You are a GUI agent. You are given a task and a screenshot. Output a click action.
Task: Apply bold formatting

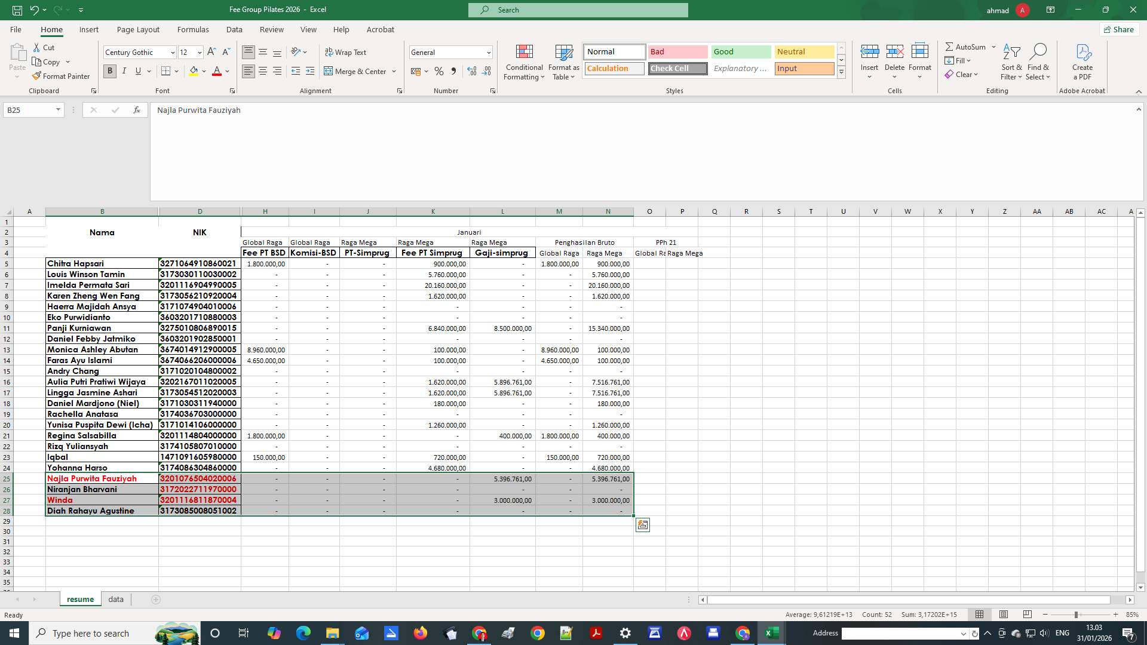[109, 71]
